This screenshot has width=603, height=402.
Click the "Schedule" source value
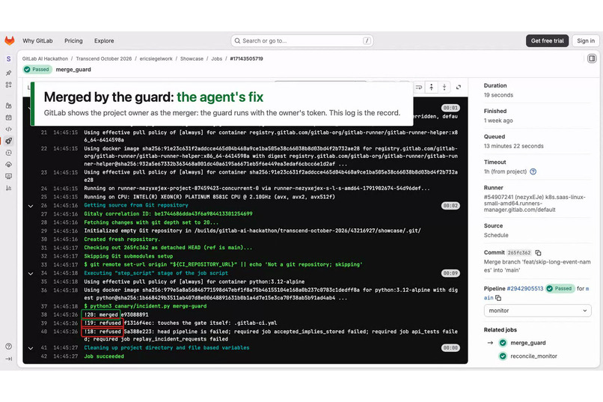(496, 235)
